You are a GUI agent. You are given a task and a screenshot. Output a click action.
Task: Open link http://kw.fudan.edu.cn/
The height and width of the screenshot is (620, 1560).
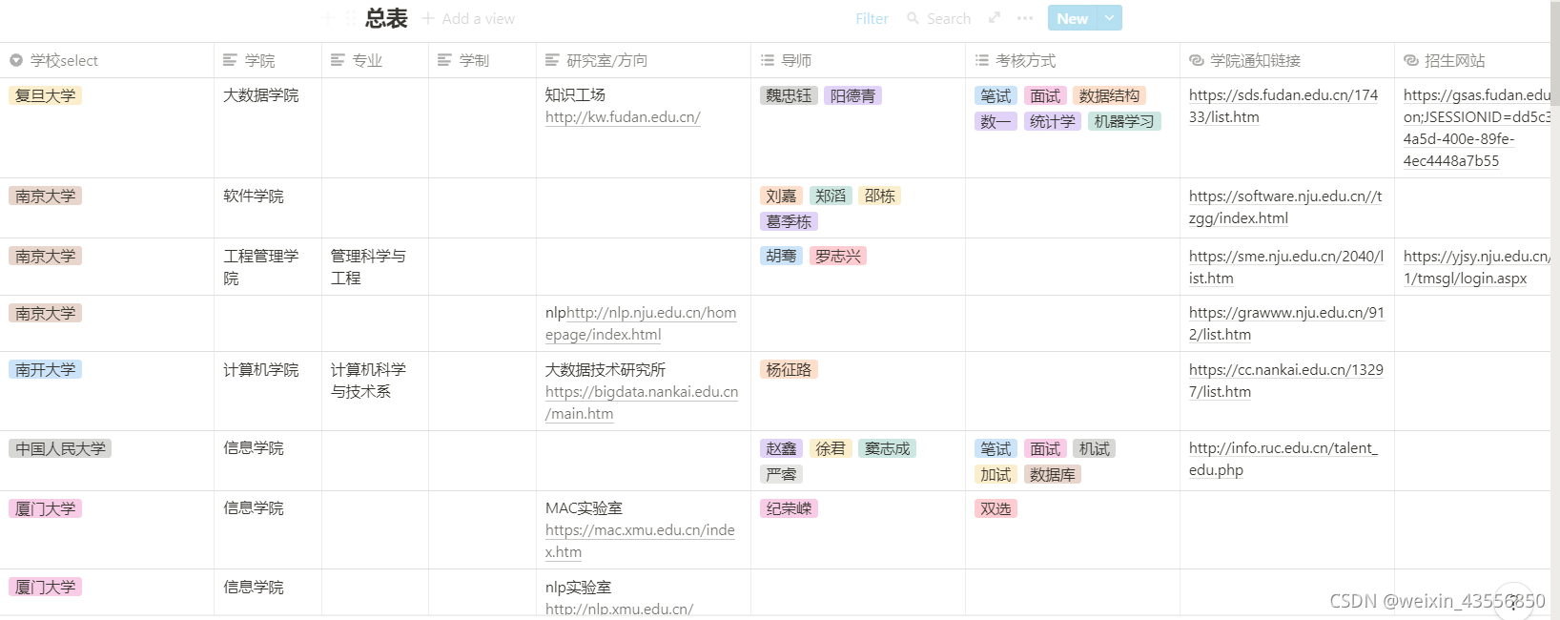pos(623,117)
